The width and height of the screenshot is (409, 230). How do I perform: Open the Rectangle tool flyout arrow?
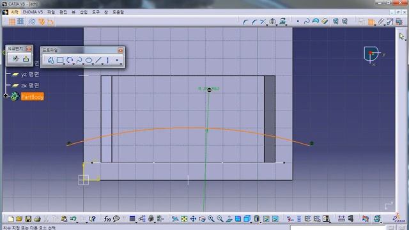click(x=65, y=64)
